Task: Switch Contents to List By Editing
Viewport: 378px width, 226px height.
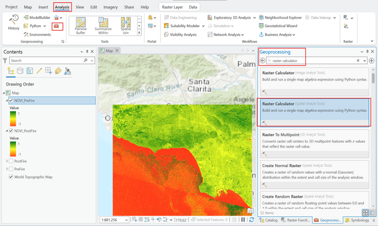Action: (39, 71)
